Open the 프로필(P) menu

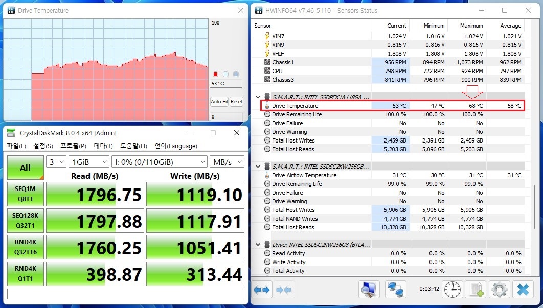point(74,146)
